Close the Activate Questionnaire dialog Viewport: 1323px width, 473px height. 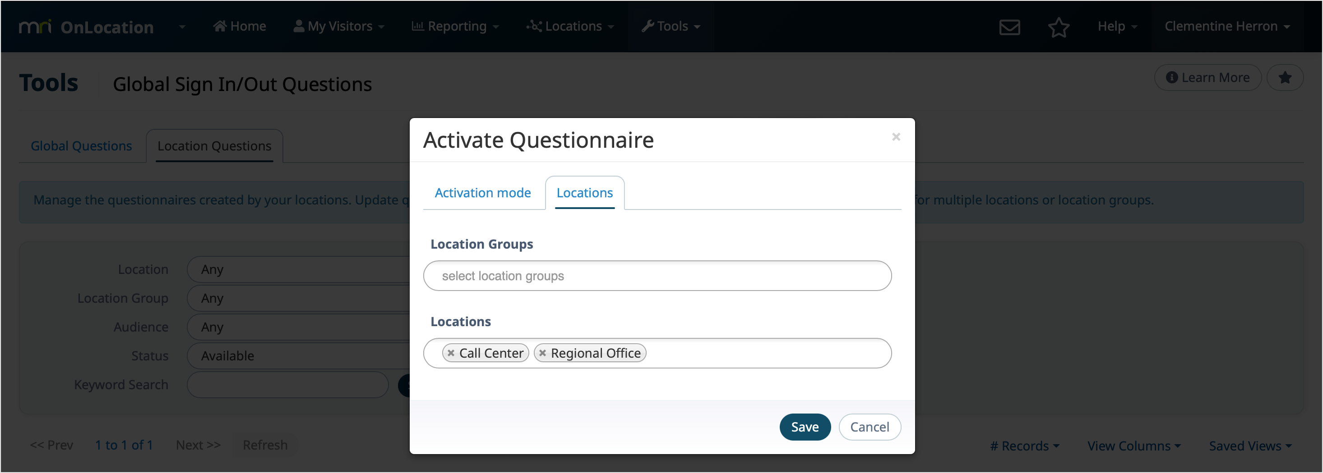coord(896,137)
